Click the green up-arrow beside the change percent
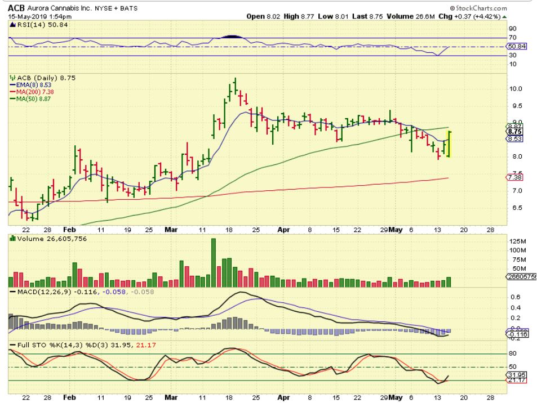The image size is (537, 403). pyautogui.click(x=504, y=17)
